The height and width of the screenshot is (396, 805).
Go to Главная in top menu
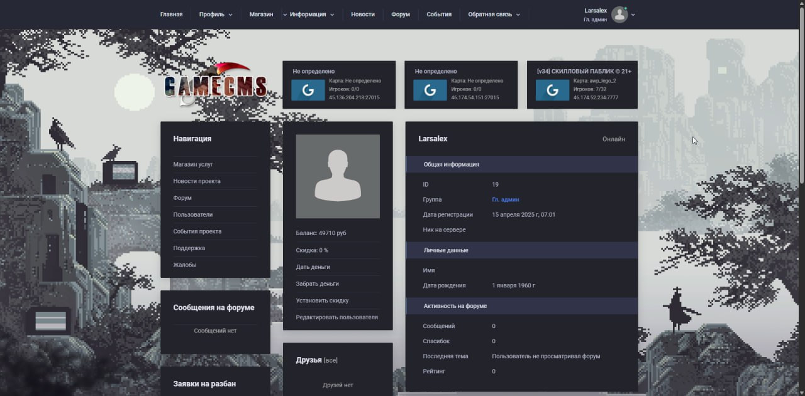[171, 14]
